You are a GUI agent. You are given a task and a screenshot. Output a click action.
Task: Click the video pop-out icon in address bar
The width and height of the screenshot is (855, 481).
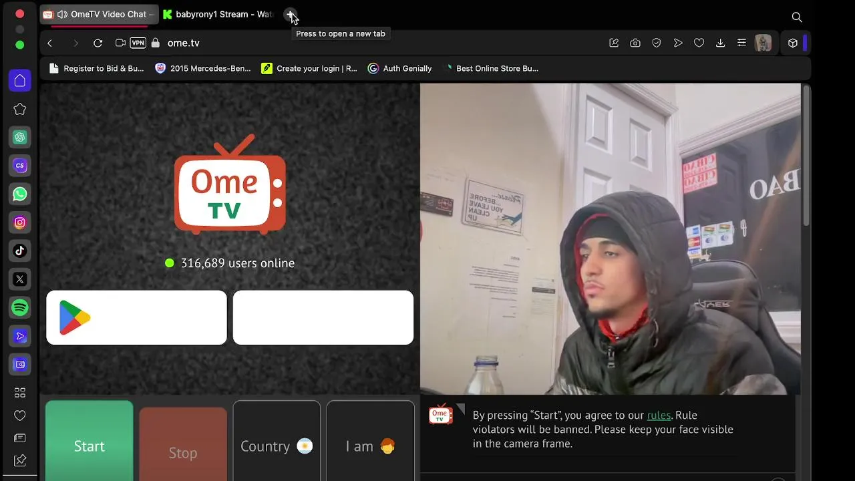tap(120, 43)
